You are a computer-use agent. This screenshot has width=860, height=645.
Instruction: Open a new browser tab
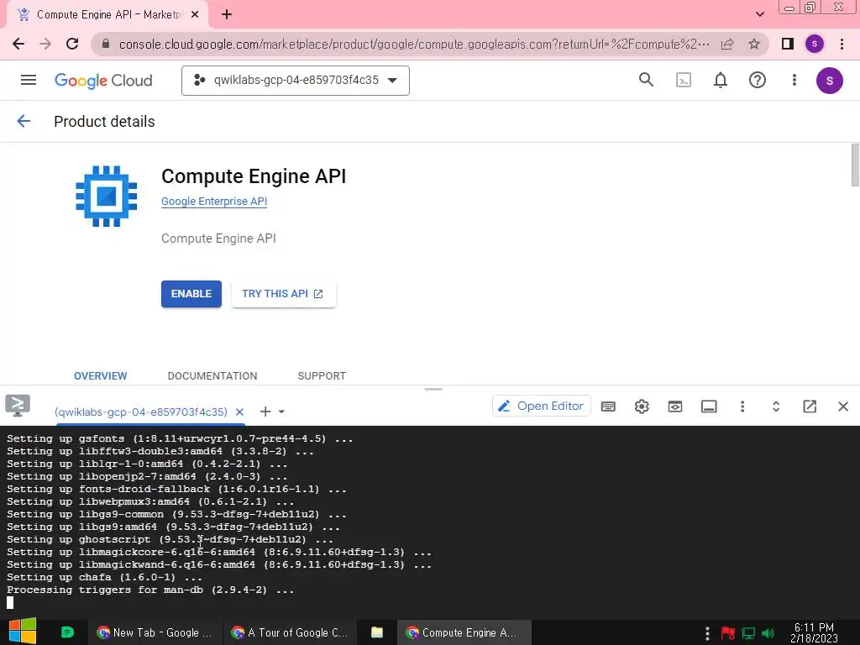point(227,15)
